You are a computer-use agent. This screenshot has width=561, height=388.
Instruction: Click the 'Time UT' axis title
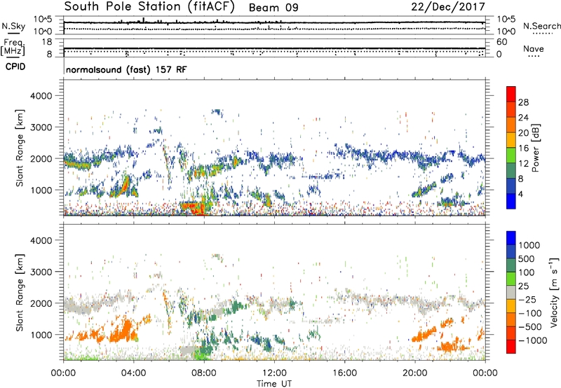[274, 384]
